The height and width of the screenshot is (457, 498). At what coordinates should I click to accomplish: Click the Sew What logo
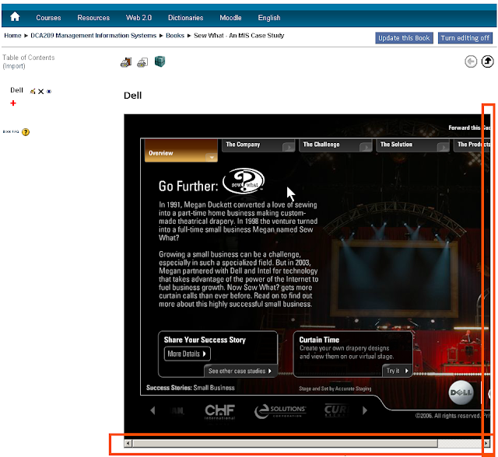(244, 181)
